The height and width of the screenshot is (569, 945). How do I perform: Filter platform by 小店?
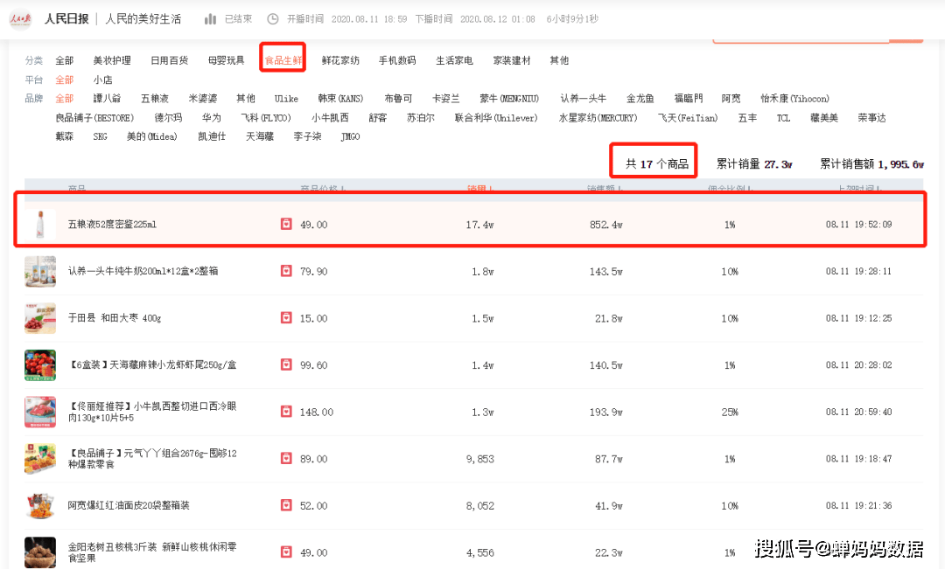tap(102, 80)
